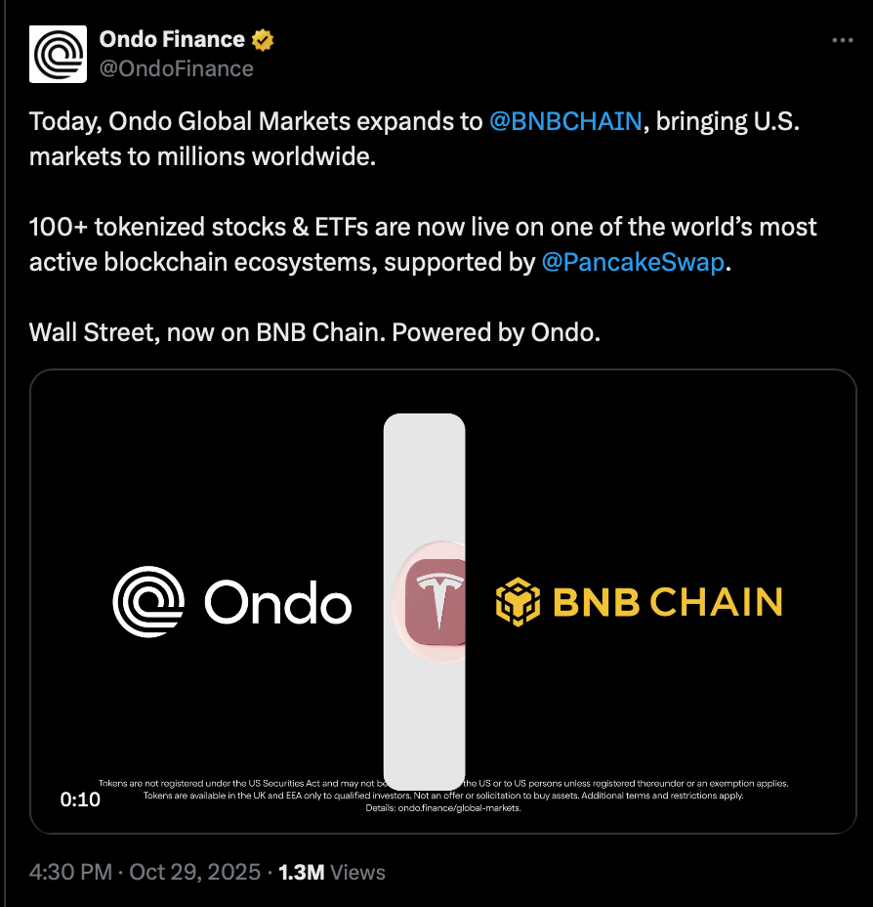This screenshot has height=907, width=873.
Task: Click the white "Ondo" wordmark in video
Action: 277,604
